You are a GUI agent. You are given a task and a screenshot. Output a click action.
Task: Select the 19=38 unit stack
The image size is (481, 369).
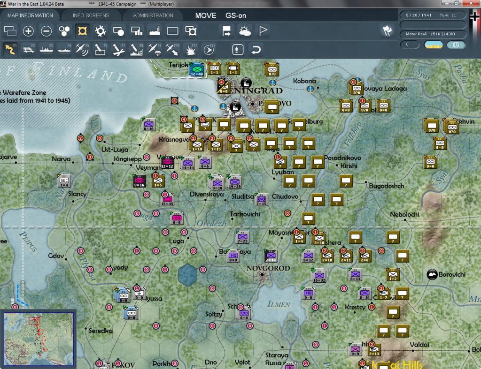234,182
